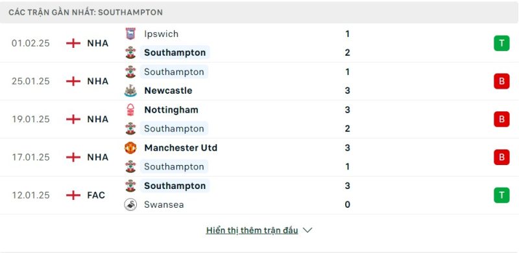The width and height of the screenshot is (519, 253).
Task: Click the Manchester Utd crest icon
Action: click(x=130, y=148)
